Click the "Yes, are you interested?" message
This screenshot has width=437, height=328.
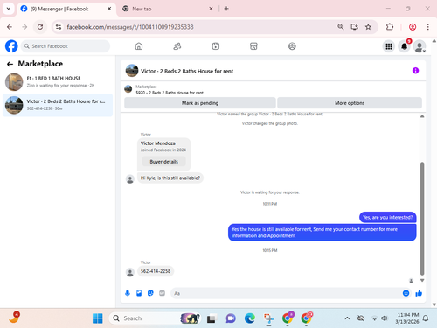coord(387,217)
